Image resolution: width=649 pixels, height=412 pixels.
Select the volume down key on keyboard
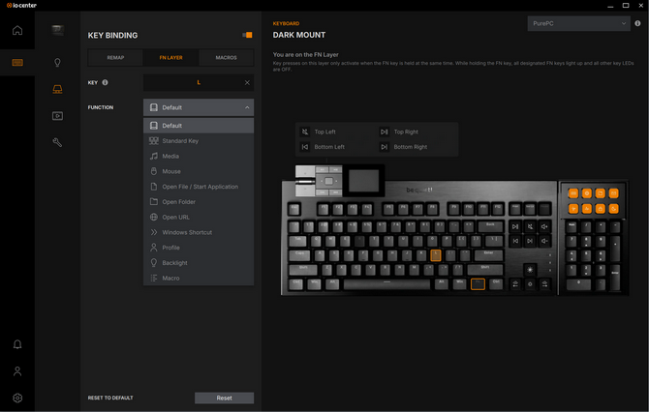coord(544,241)
